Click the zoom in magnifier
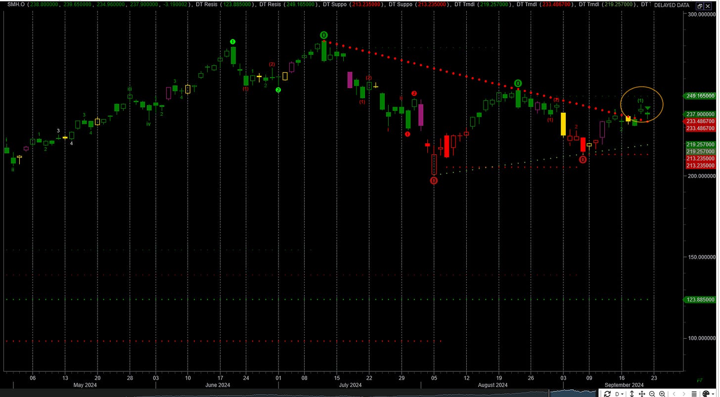The height and width of the screenshot is (397, 720). pos(662,394)
